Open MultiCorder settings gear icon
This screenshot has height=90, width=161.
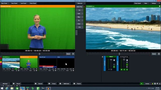pos(60,83)
